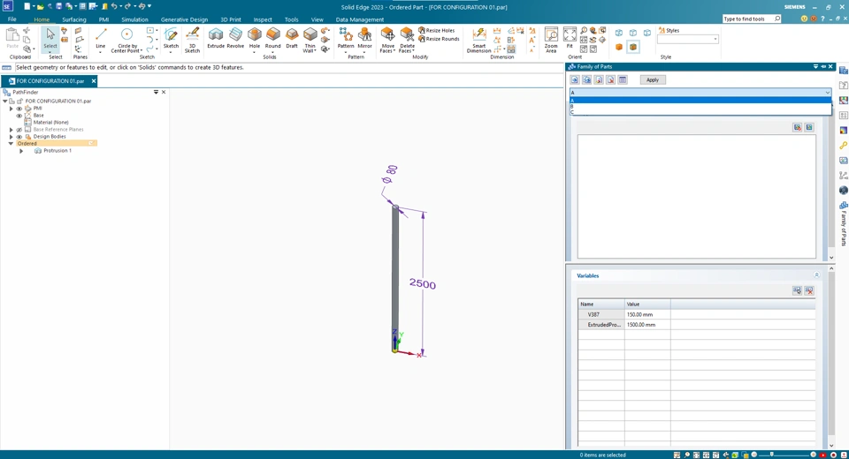
Task: Collapse the Ordered tree node
Action: 11,144
